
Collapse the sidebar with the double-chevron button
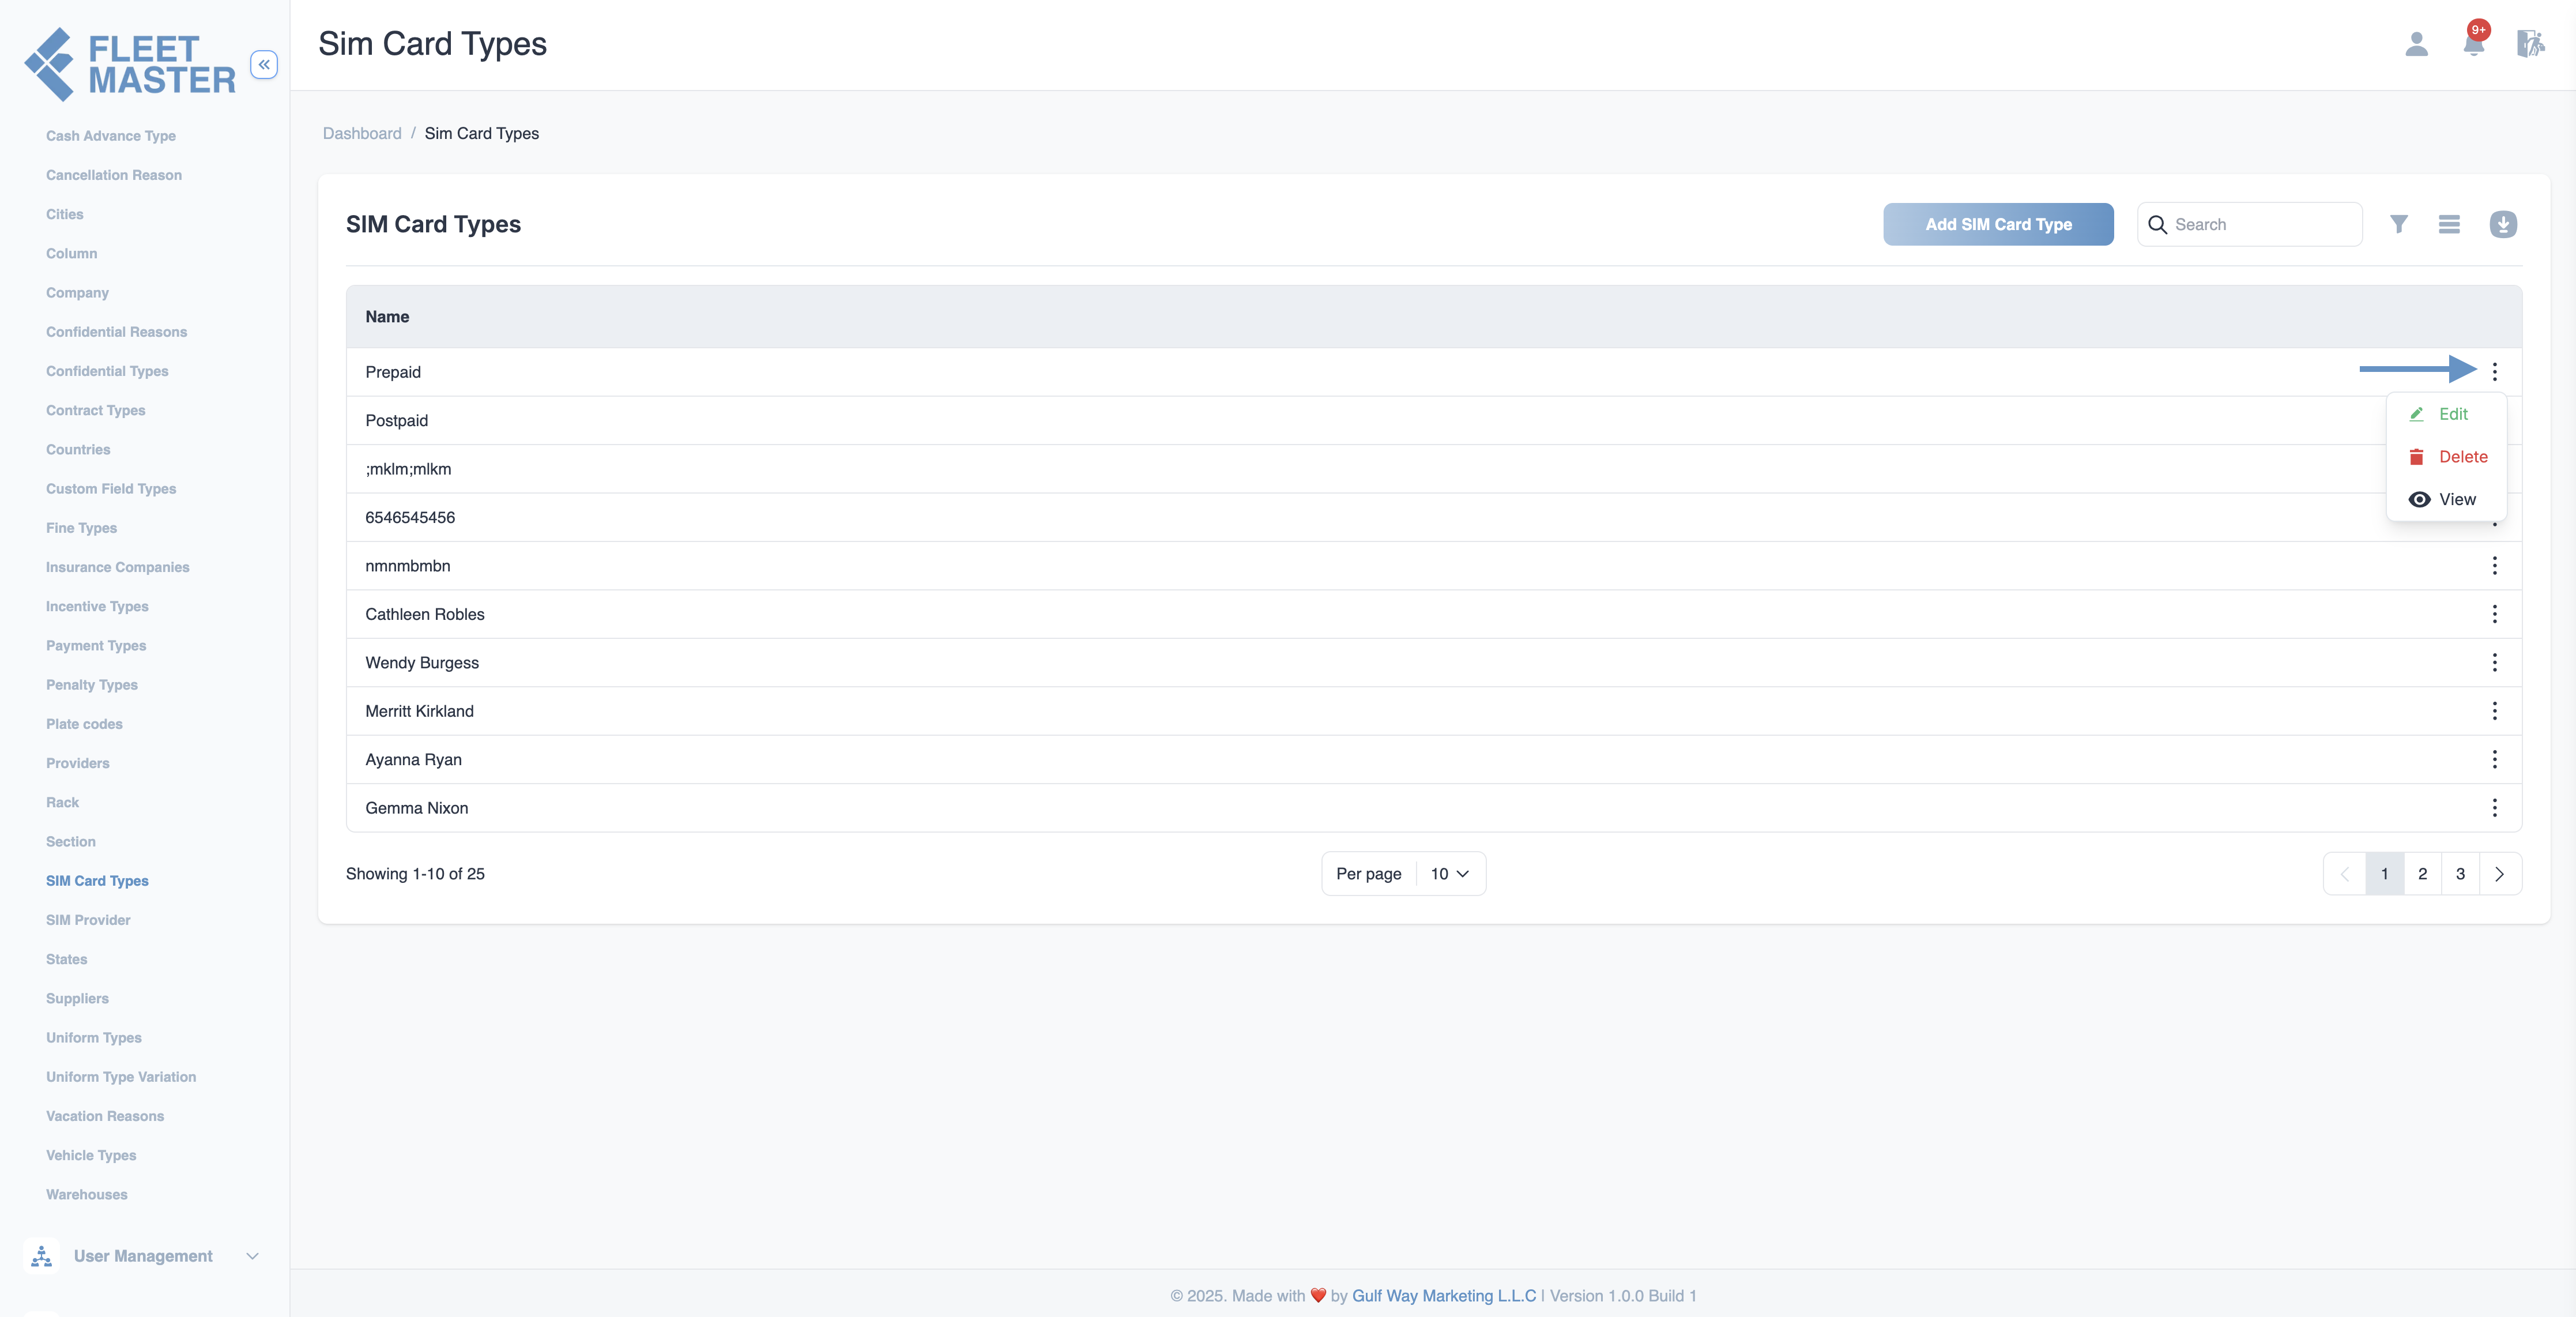pyautogui.click(x=264, y=65)
